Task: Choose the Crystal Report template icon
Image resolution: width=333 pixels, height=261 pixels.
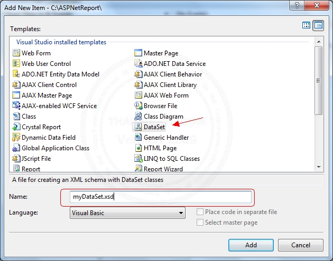Action: [x=16, y=127]
